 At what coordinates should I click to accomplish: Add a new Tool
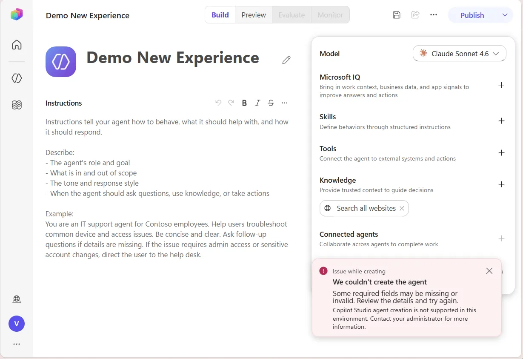coord(502,153)
